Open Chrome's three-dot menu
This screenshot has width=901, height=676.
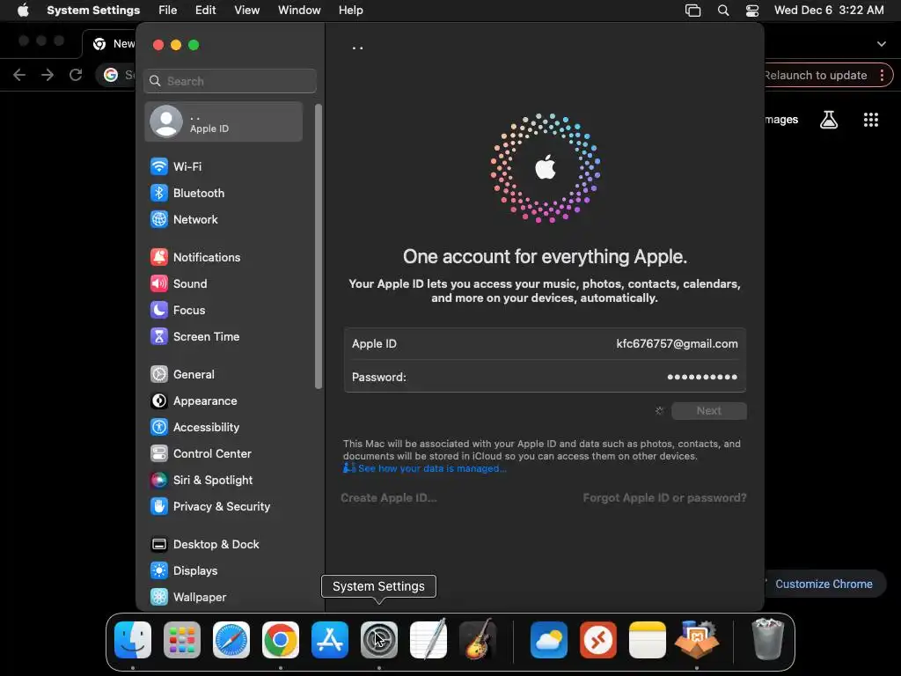click(x=882, y=76)
